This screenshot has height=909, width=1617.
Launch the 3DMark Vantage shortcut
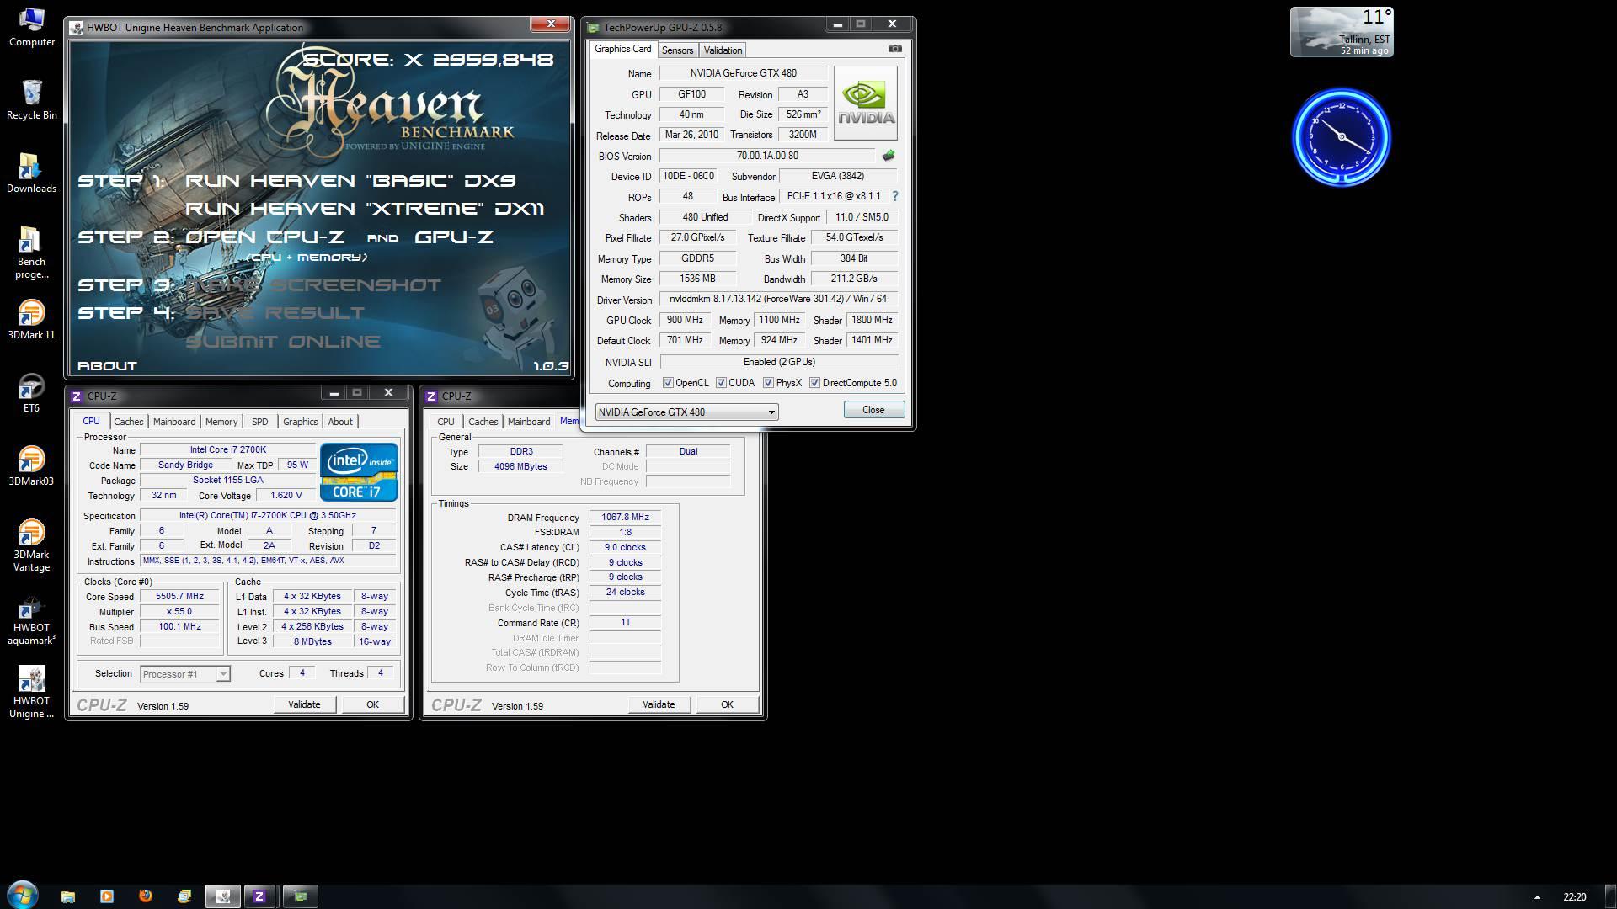pos(31,545)
